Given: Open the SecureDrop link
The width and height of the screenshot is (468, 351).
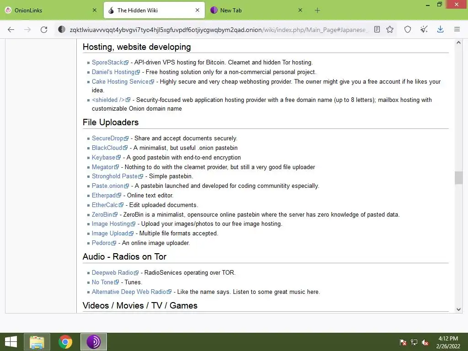Looking at the screenshot, I should (110, 138).
